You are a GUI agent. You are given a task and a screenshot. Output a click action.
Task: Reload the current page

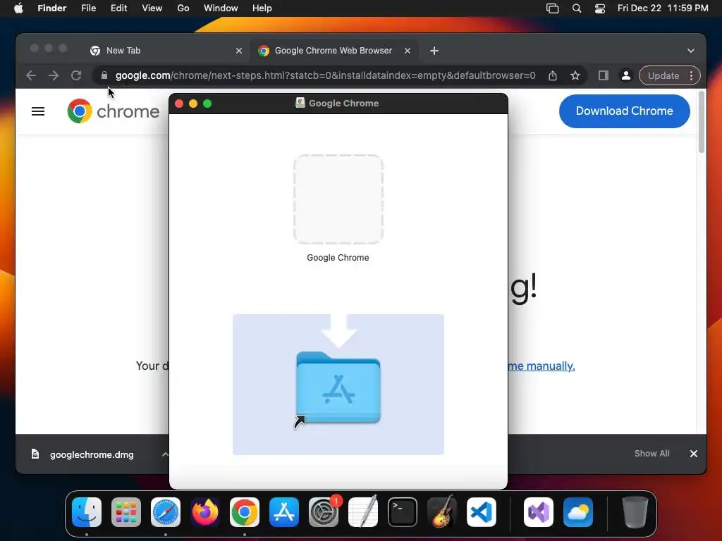click(76, 75)
